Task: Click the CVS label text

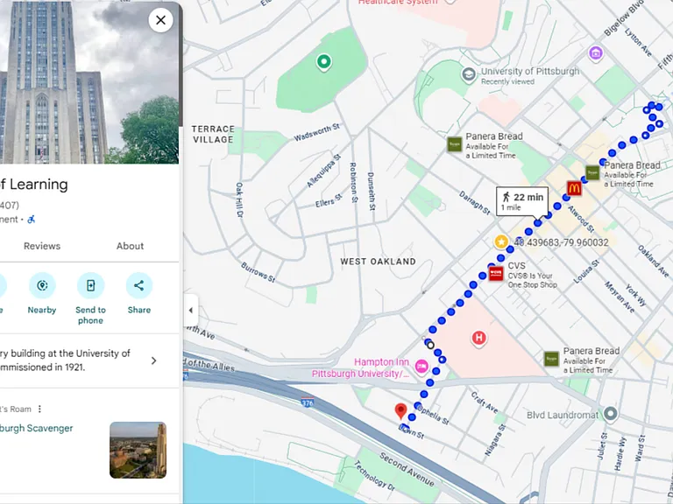Action: 516,266
